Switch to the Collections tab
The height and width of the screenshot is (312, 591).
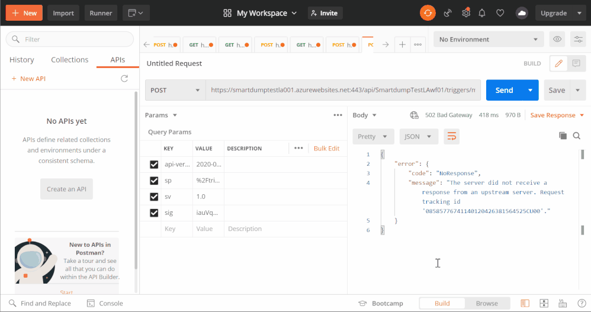(70, 60)
